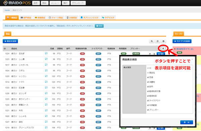Toggle reduced-tax ON switch for row 1224
The image size is (201, 131).
tap(82, 54)
